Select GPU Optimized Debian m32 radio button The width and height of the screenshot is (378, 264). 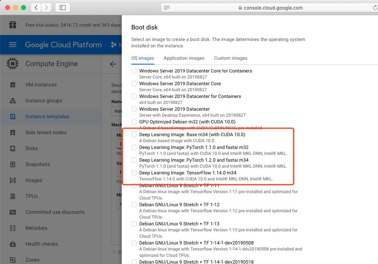[134, 122]
